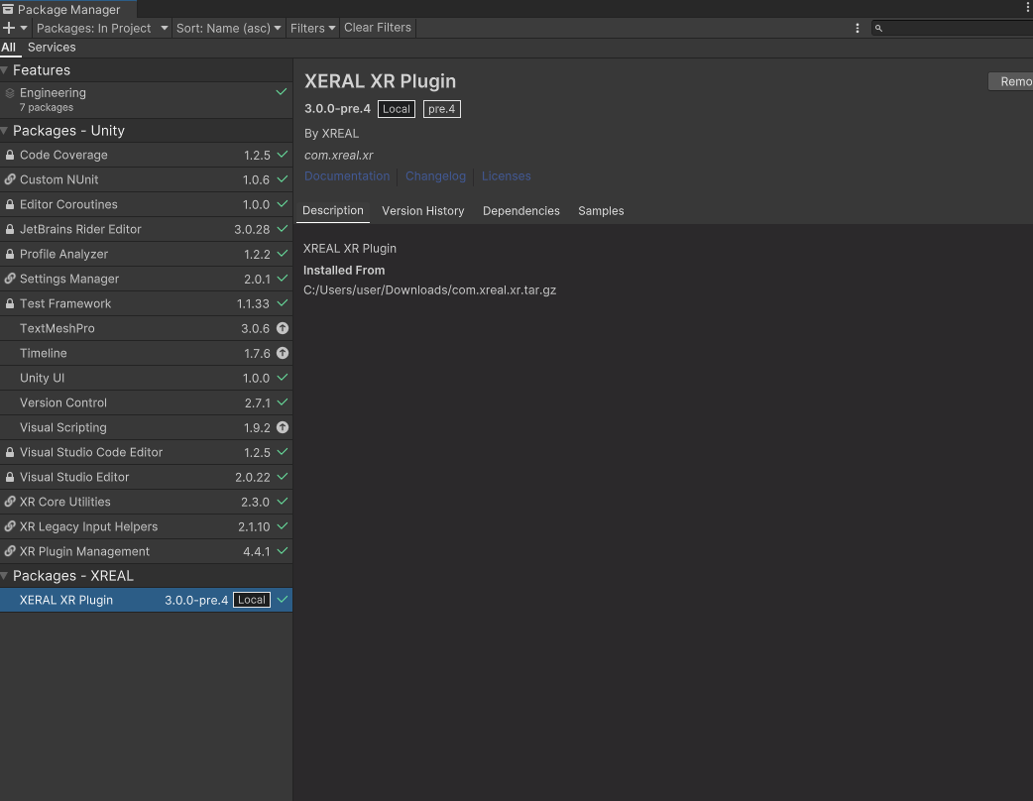Open the Documentation link
1033x801 pixels.
click(347, 175)
